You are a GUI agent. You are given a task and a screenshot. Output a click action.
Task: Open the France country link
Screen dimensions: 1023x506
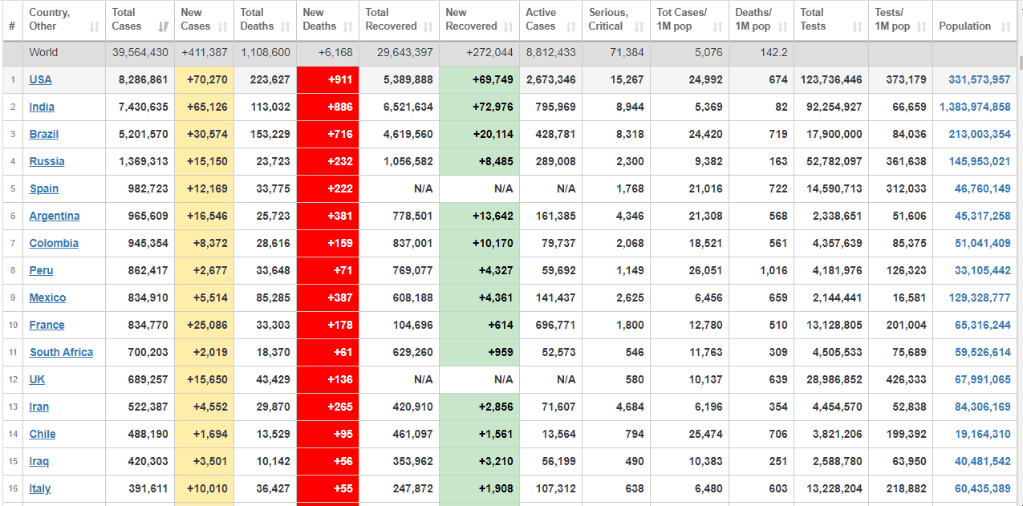(x=47, y=325)
